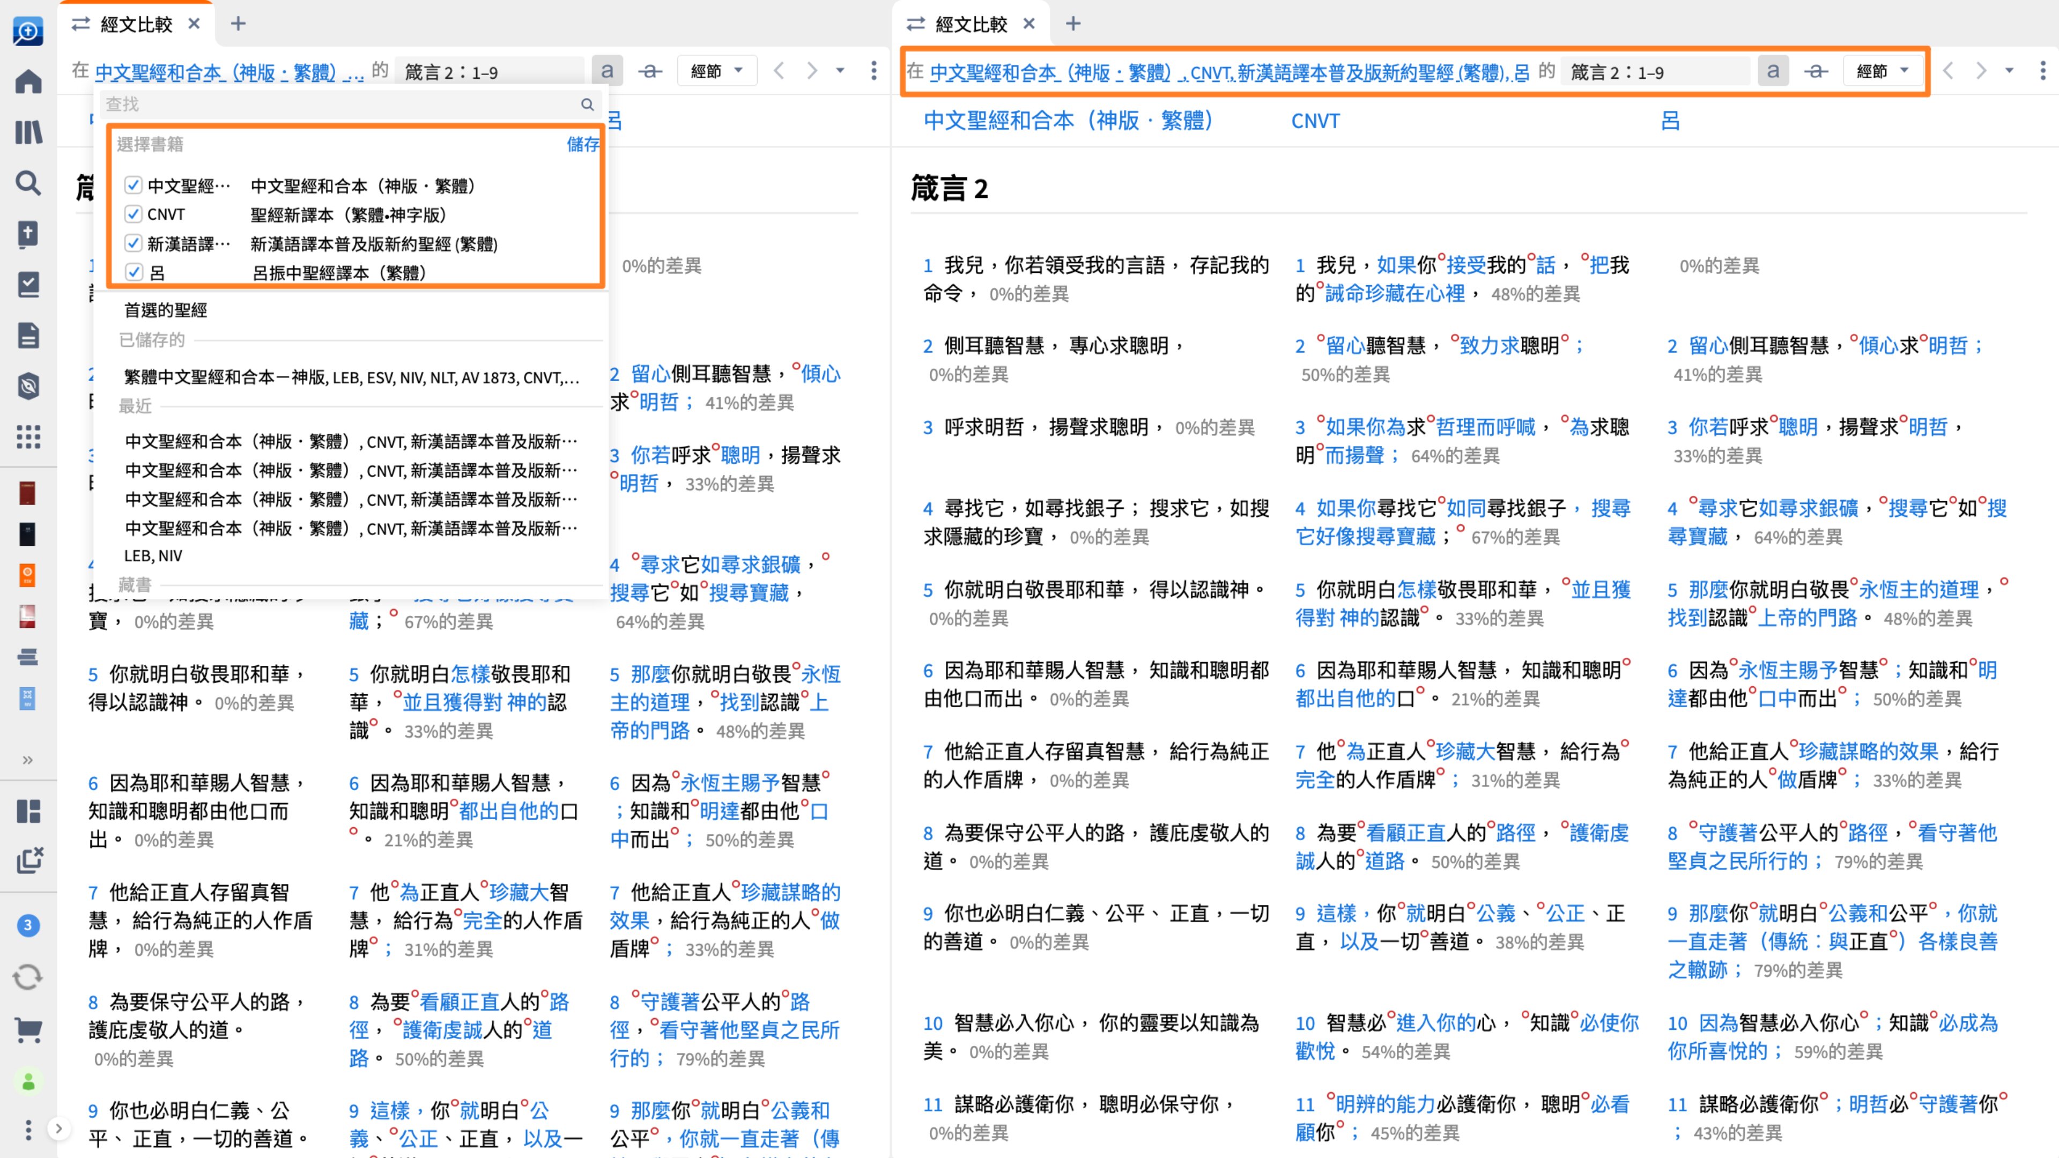
Task: Open the Home page from sidebar
Action: pyautogui.click(x=29, y=81)
